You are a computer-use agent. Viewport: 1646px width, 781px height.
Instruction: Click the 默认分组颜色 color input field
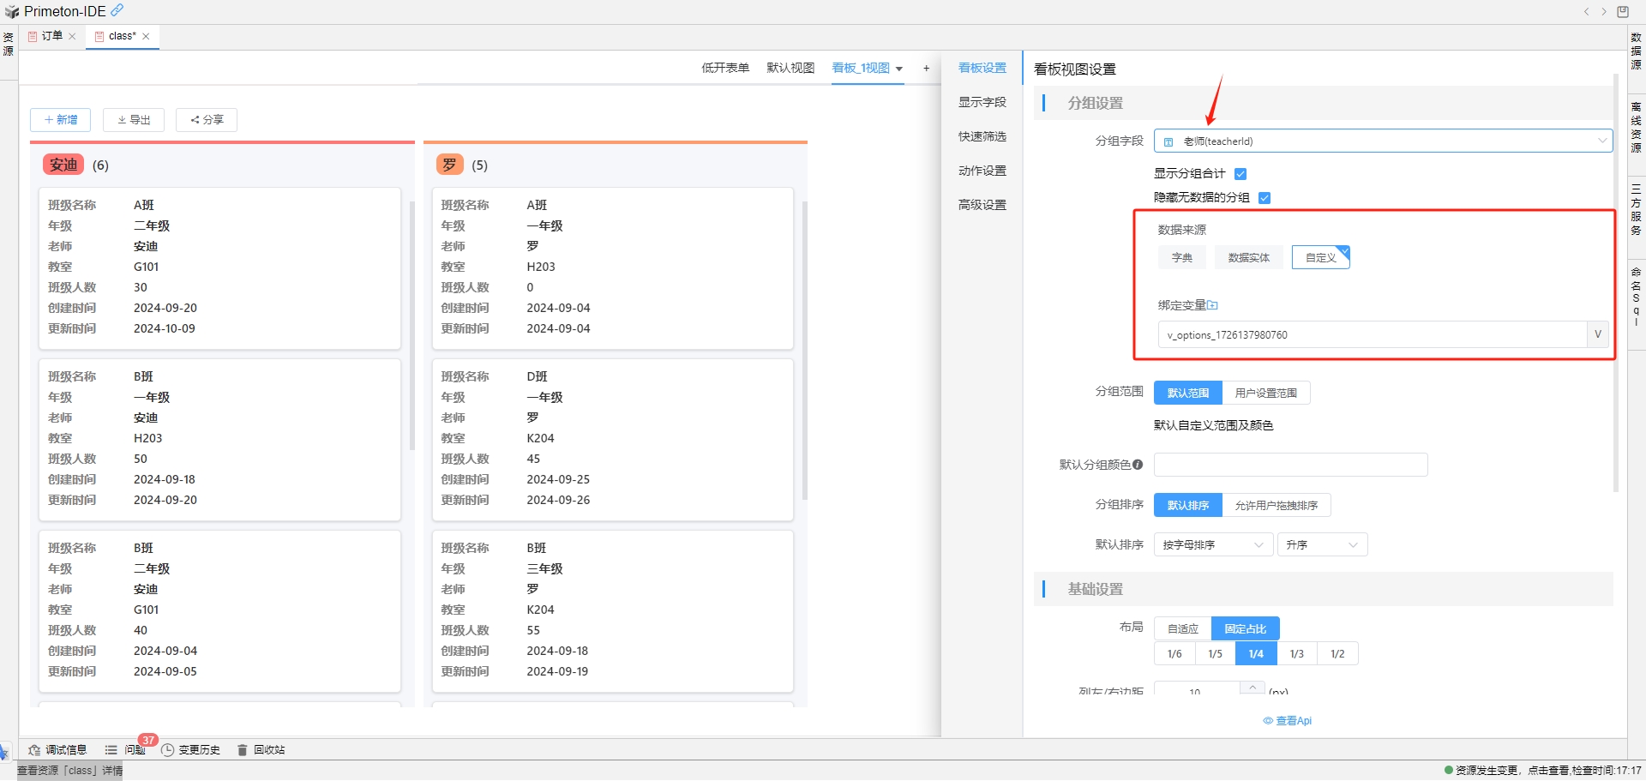pyautogui.click(x=1290, y=465)
